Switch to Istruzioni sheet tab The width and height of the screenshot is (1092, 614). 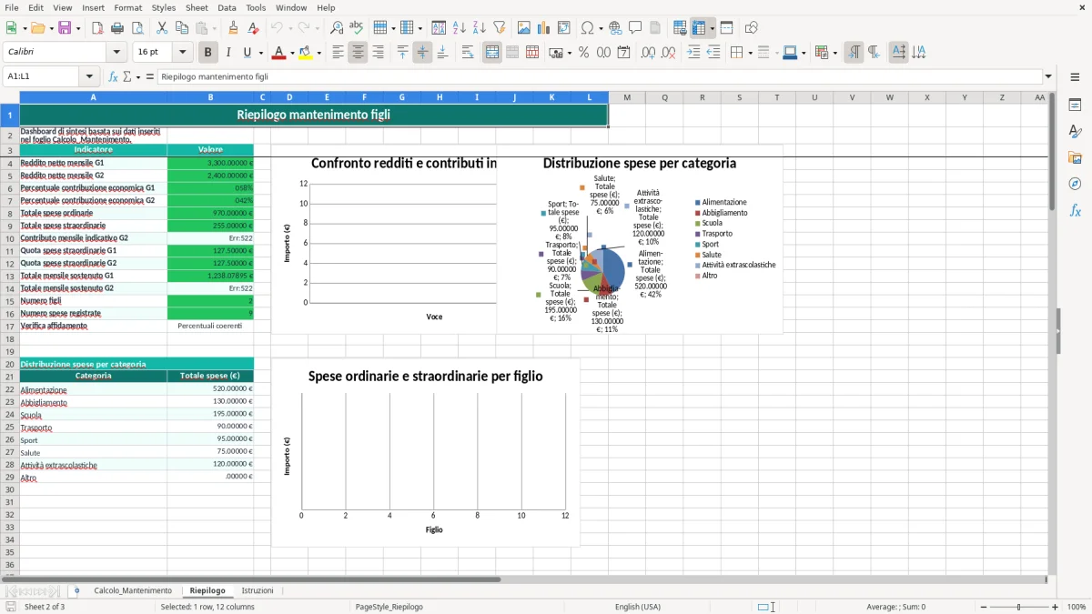(x=258, y=590)
